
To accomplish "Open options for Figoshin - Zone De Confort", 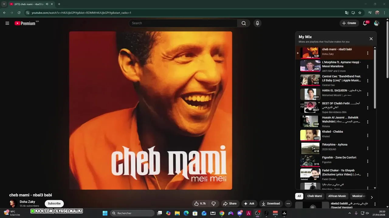I will point(367,161).
